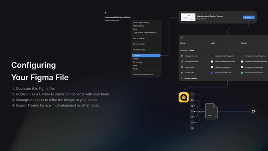The image size is (268, 151).
Task: Open the blue main/common/accent swatch
Action: pos(212,73)
